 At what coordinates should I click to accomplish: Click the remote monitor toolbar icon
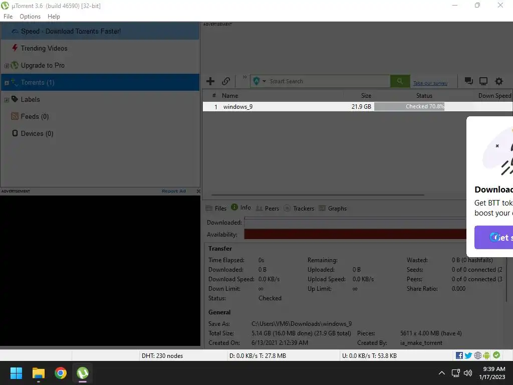[483, 81]
